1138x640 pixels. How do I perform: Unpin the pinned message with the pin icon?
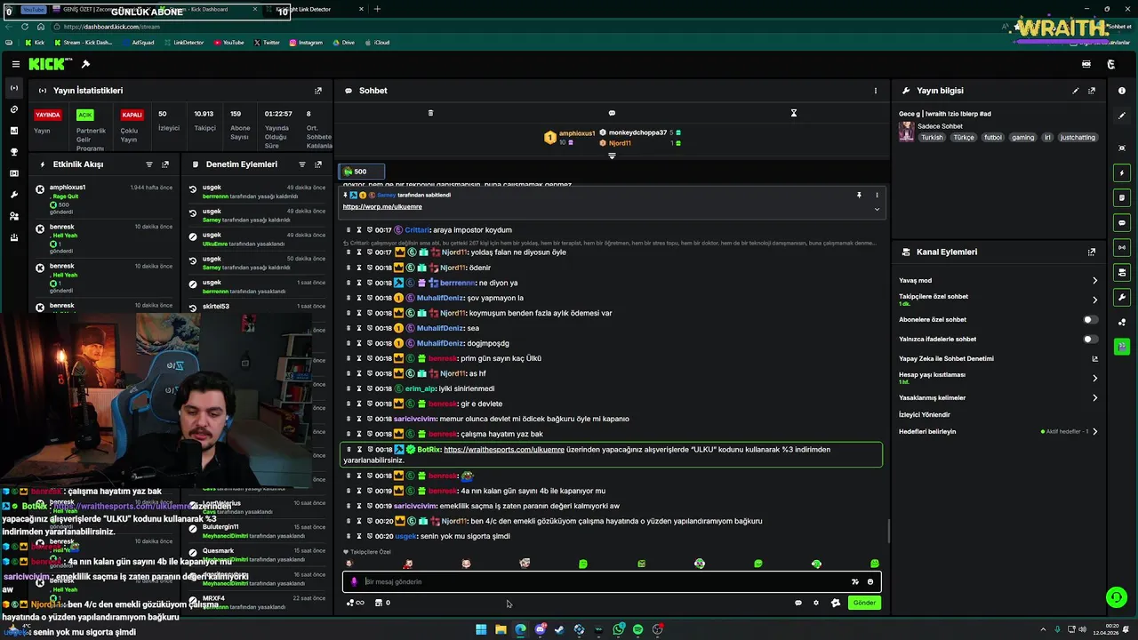859,195
